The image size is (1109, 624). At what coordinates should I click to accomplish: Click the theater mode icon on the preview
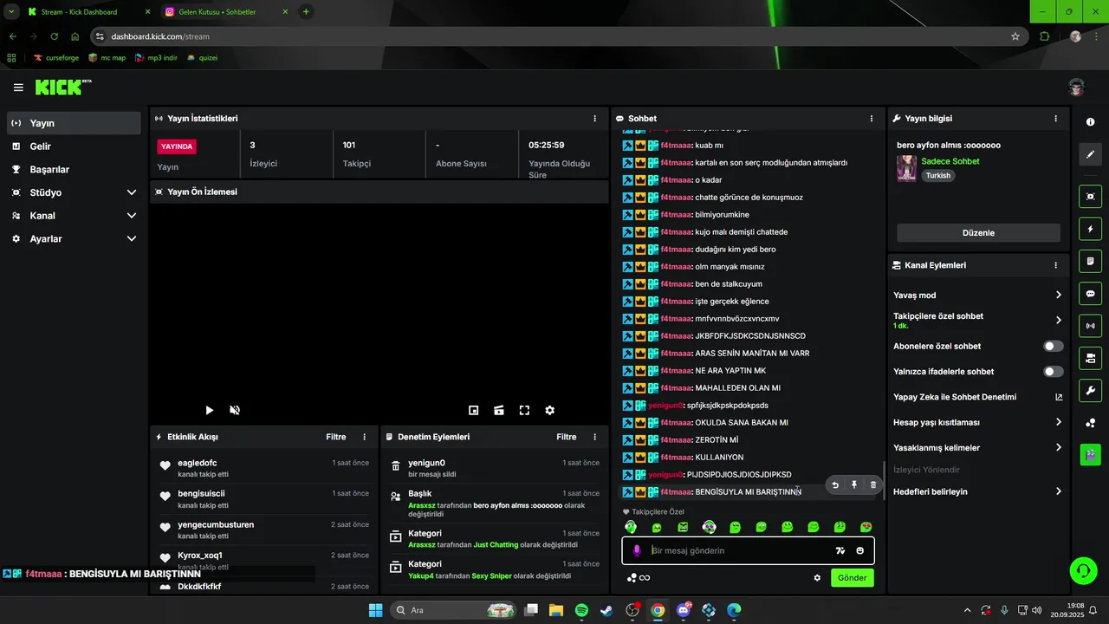point(499,410)
